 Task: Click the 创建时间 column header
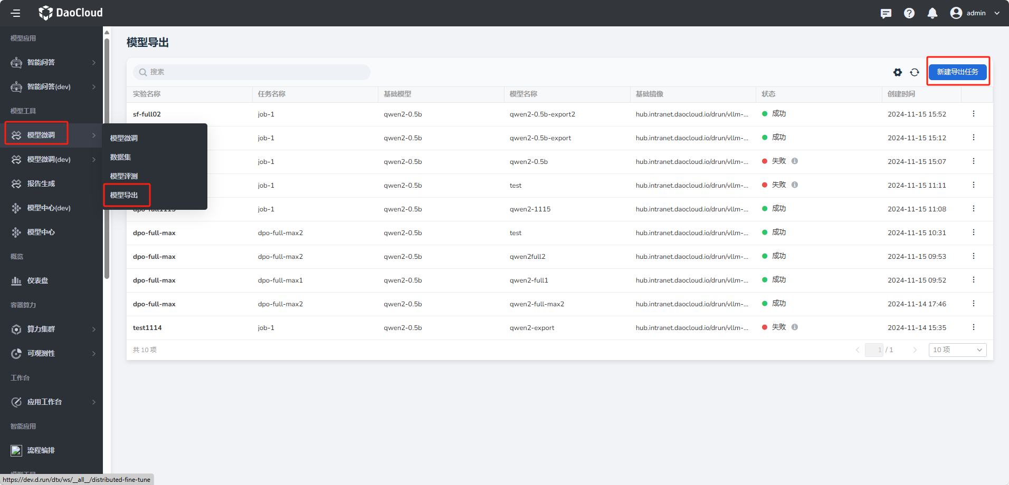tap(901, 94)
